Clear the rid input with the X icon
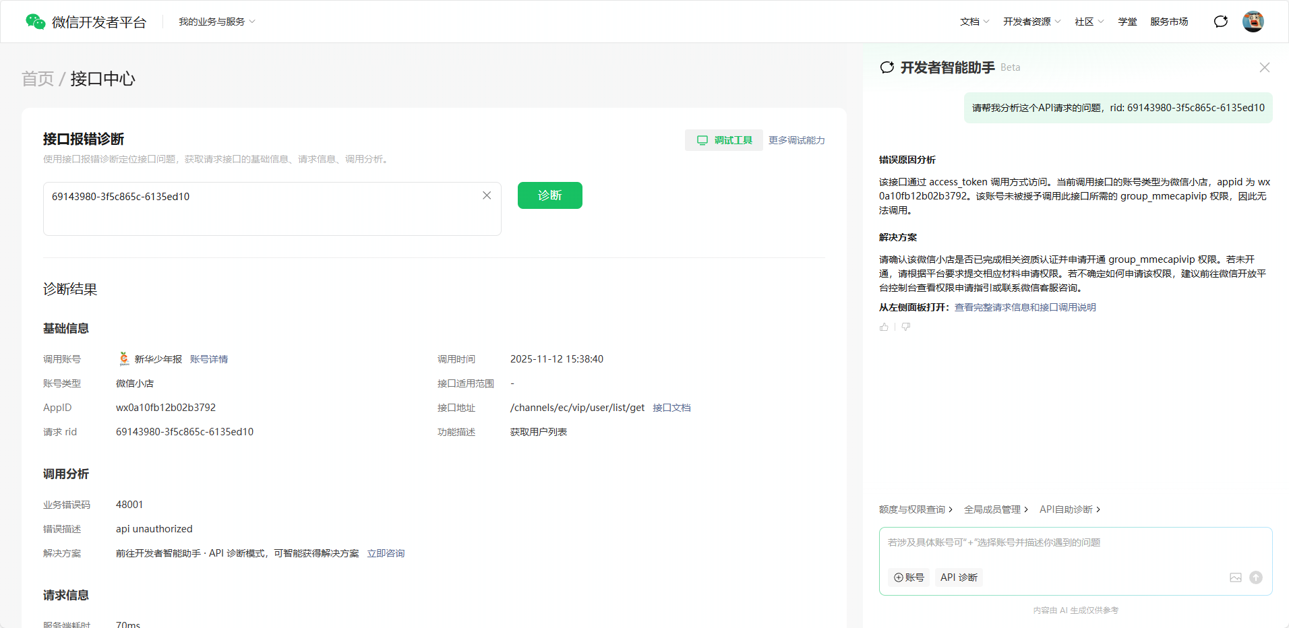 click(x=487, y=195)
